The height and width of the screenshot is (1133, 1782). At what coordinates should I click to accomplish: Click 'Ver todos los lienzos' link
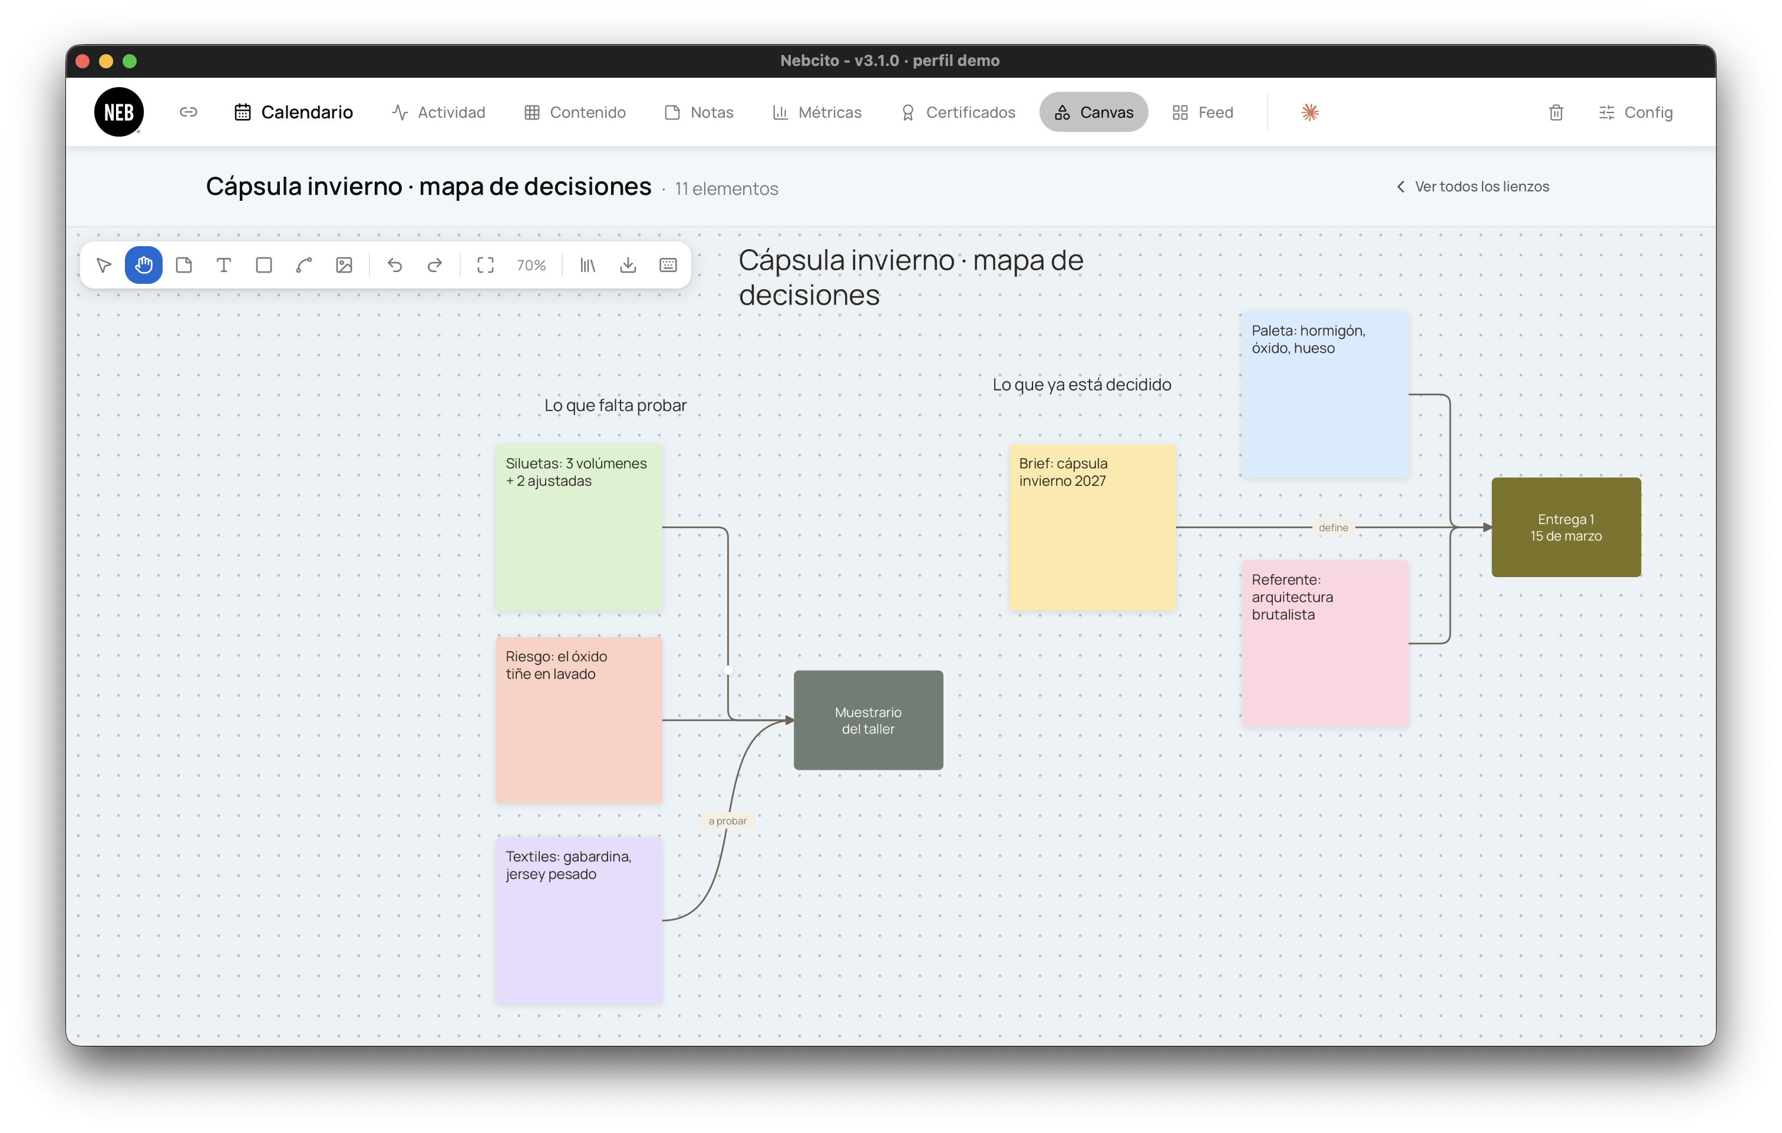[1473, 186]
